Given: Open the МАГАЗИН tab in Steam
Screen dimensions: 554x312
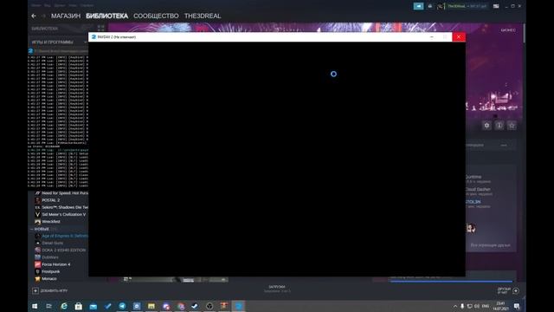Looking at the screenshot, I should 66,16.
